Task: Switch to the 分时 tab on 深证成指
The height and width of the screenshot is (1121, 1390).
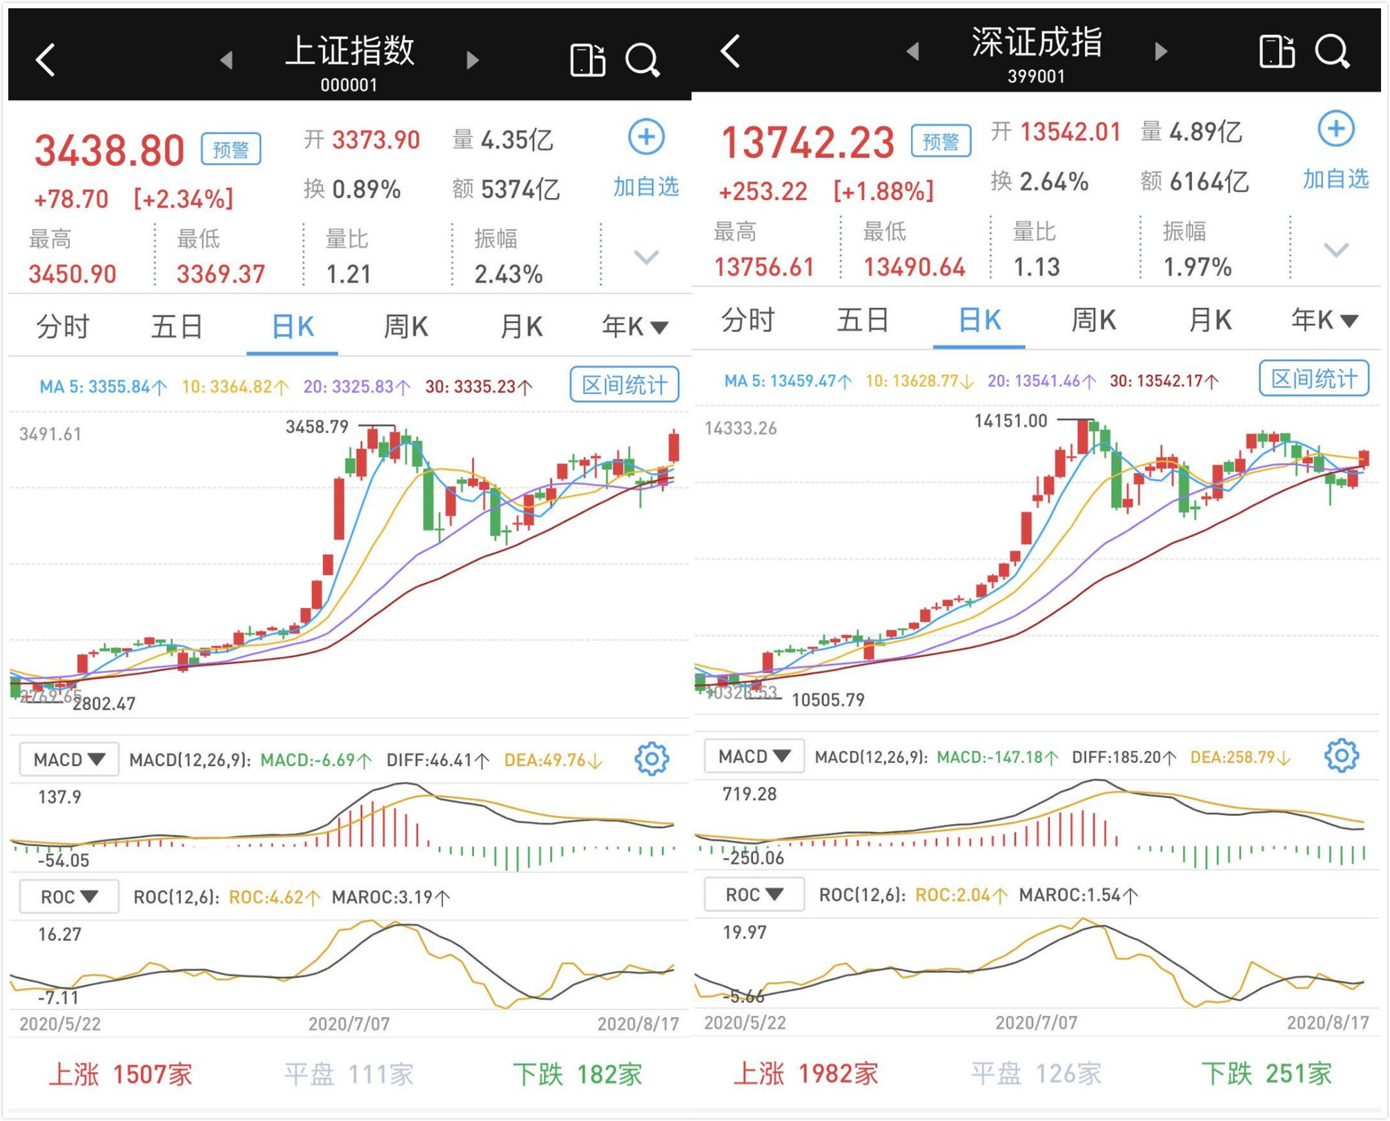Action: click(x=747, y=320)
